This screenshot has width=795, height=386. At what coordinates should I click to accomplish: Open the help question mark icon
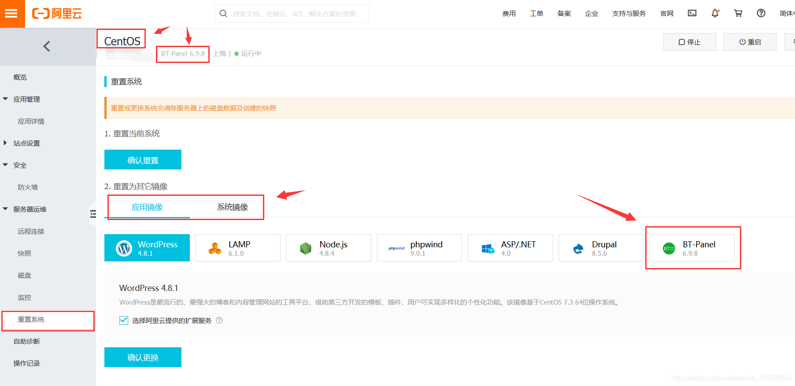pos(761,13)
